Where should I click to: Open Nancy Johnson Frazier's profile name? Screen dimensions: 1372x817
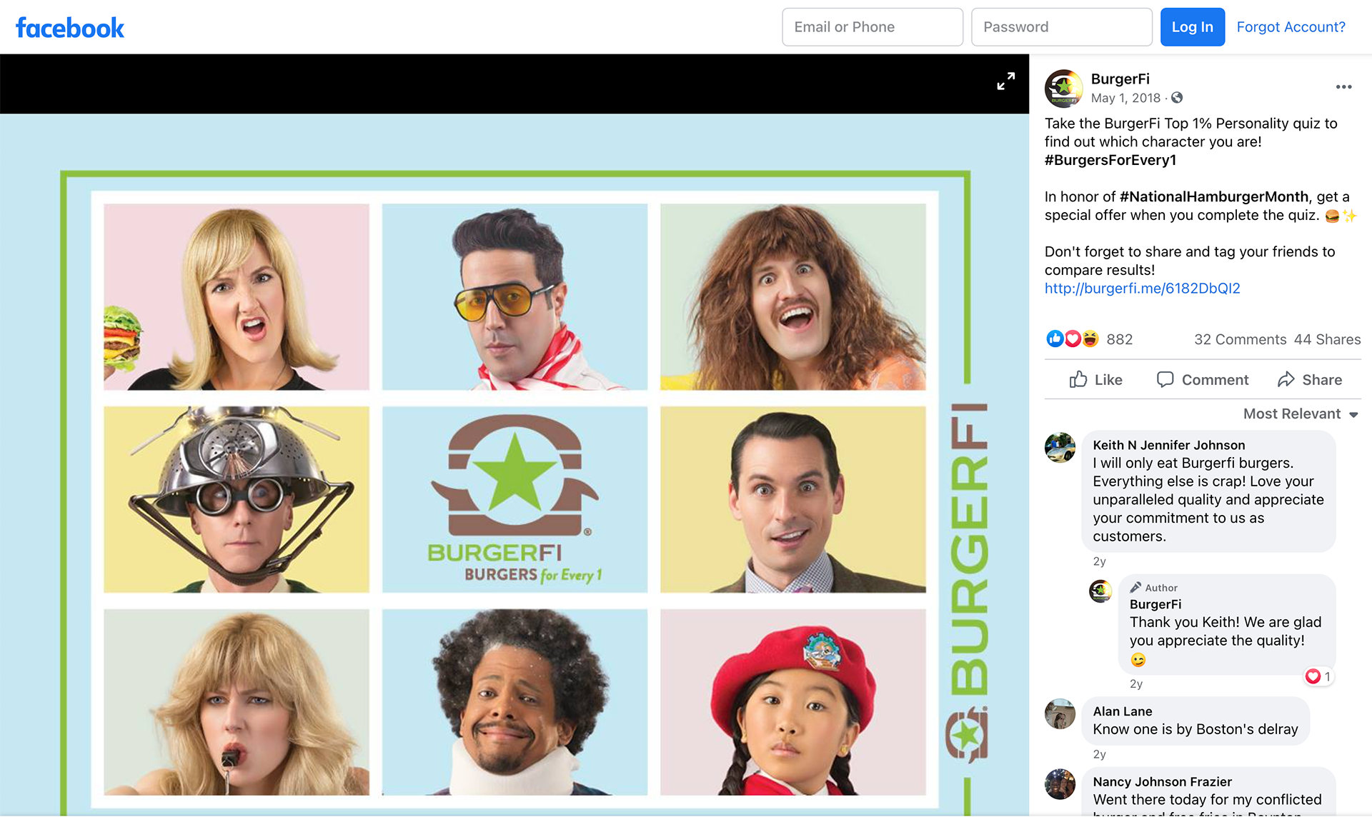point(1162,782)
